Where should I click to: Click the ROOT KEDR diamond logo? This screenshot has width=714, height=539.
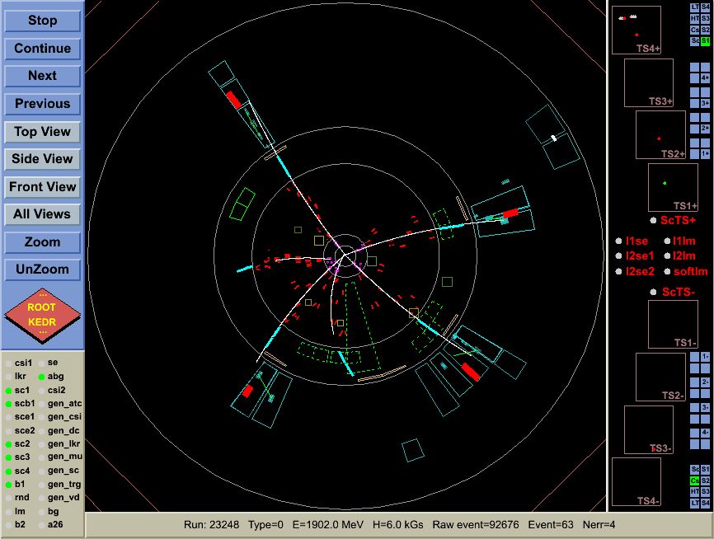click(42, 314)
